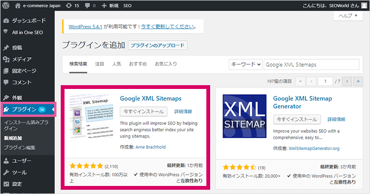
Task: Click the 新規 add new button in the admin bar
Action: 110,6
